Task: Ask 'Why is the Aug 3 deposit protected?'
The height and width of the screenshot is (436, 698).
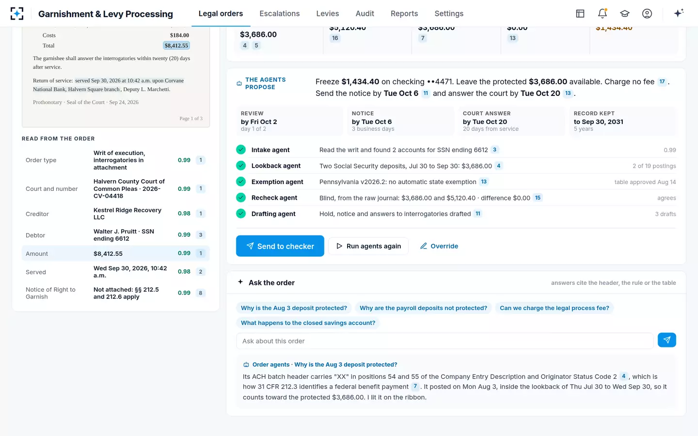Action: pyautogui.click(x=294, y=308)
